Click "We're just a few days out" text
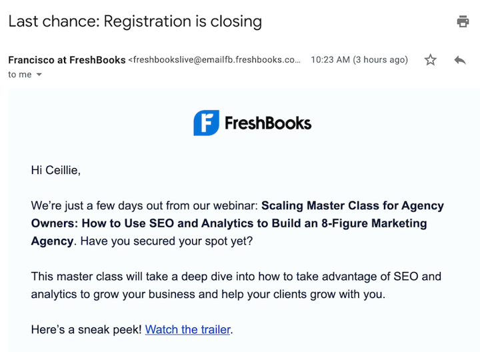The image size is (480, 352). (x=91, y=205)
